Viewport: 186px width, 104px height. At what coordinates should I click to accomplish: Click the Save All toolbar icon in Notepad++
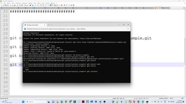pos(8,5)
